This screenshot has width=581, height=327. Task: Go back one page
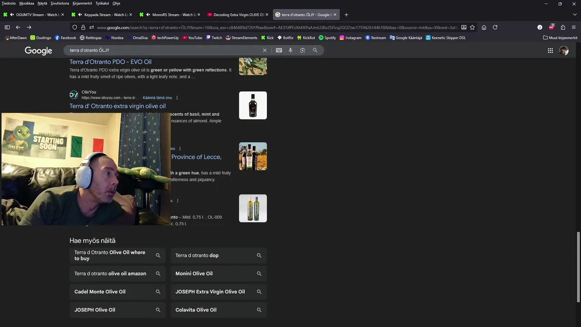18,27
